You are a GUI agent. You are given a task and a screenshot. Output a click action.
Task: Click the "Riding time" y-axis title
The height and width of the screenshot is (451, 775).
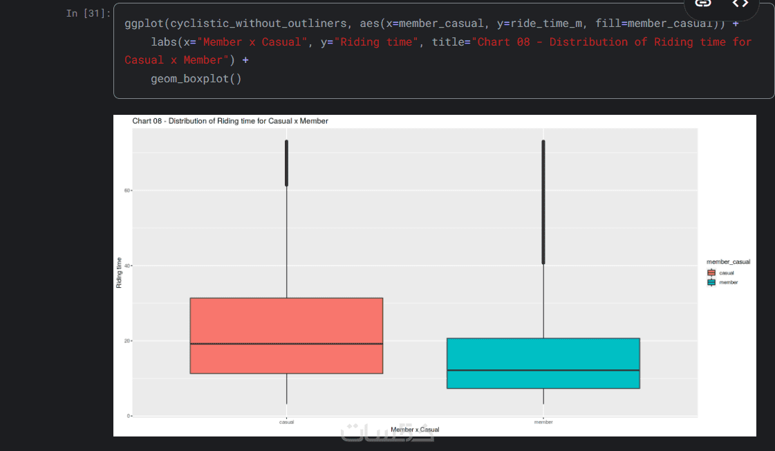tap(119, 273)
